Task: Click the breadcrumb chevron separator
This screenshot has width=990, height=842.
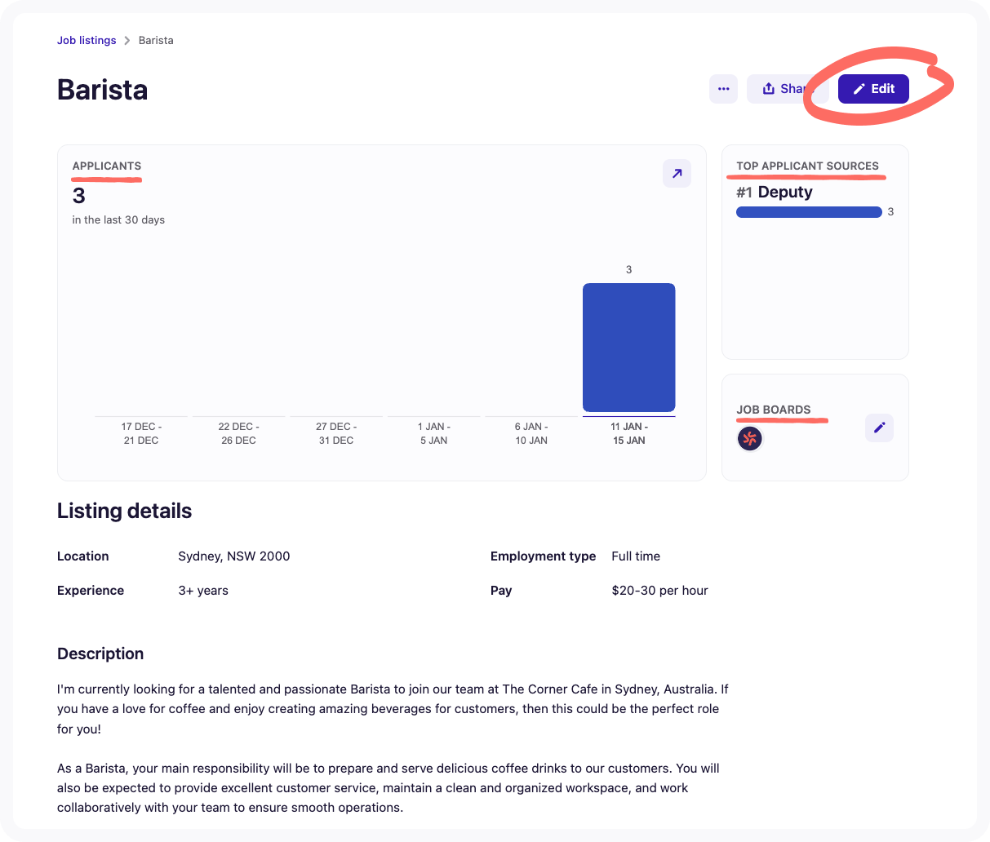Action: 127,40
